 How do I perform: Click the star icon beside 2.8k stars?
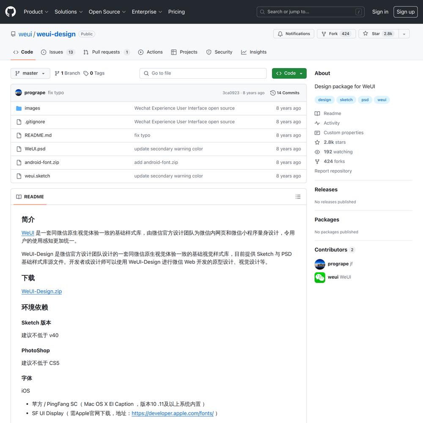pyautogui.click(x=317, y=142)
